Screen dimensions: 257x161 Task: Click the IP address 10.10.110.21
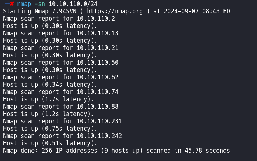tap(97, 48)
